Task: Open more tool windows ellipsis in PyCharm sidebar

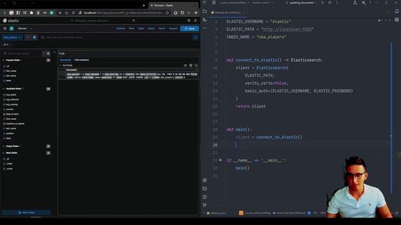Action: pyautogui.click(x=205, y=28)
